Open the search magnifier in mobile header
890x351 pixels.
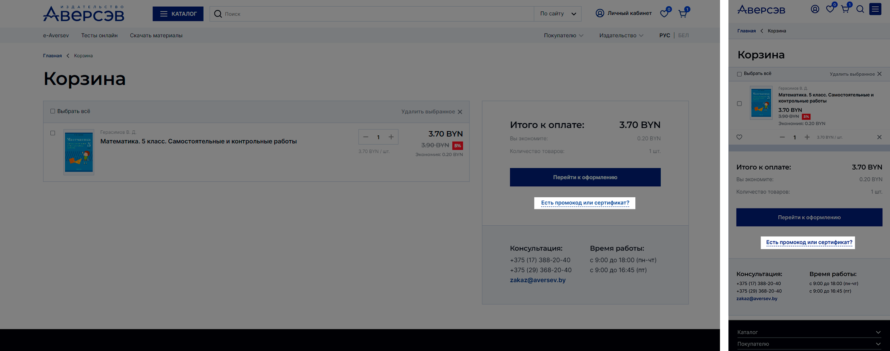point(860,9)
